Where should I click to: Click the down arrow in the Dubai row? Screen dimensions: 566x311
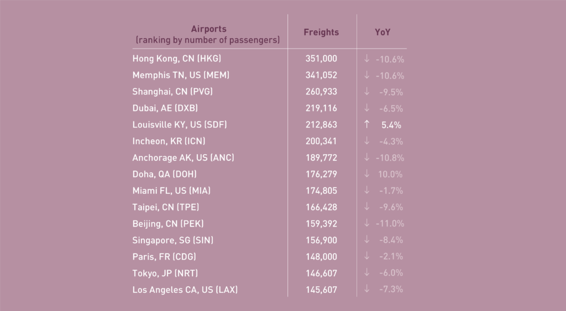tap(366, 108)
